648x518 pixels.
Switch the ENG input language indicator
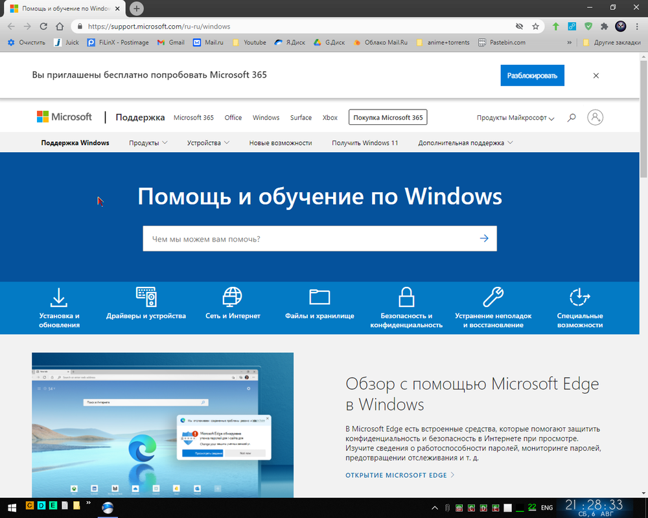[547, 508]
